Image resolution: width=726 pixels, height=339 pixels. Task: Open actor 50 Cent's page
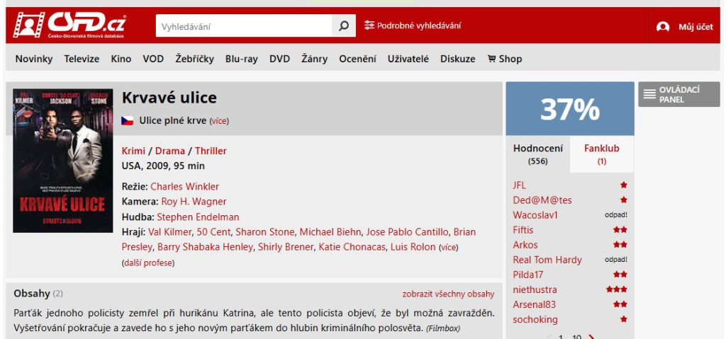point(213,231)
